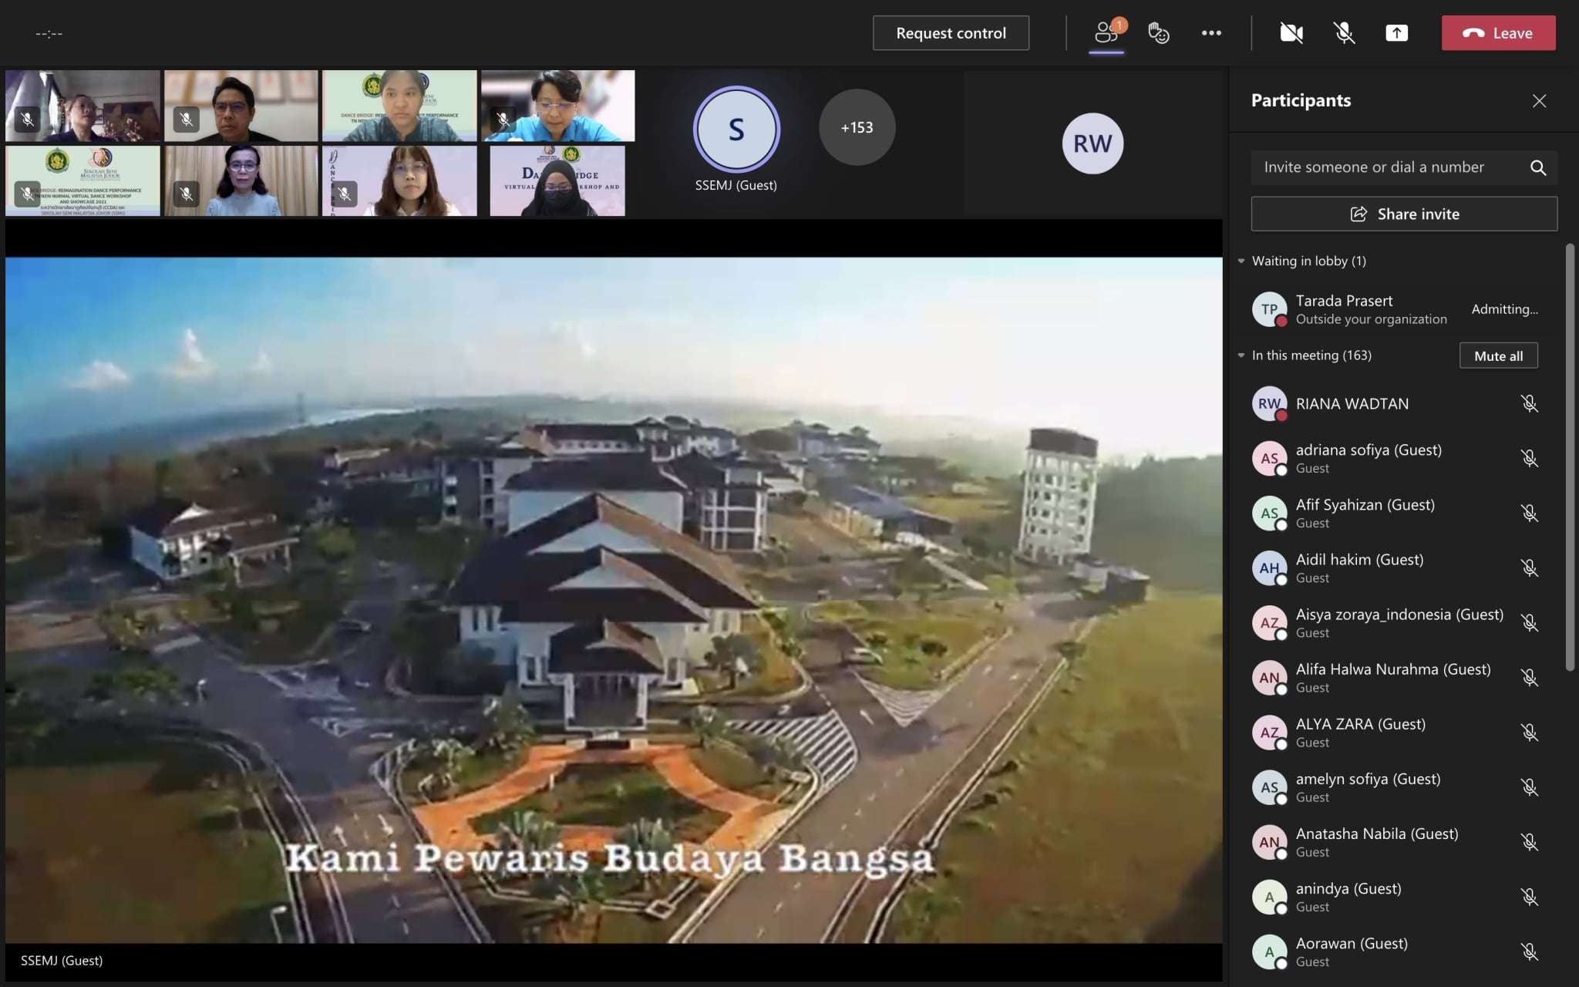Viewport: 1579px width, 987px height.
Task: Mute RIANA WADTAN's microphone icon
Action: click(x=1529, y=403)
